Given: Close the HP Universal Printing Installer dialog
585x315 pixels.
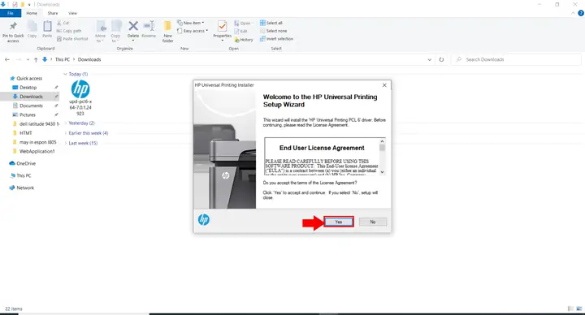Looking at the screenshot, I should pyautogui.click(x=384, y=85).
